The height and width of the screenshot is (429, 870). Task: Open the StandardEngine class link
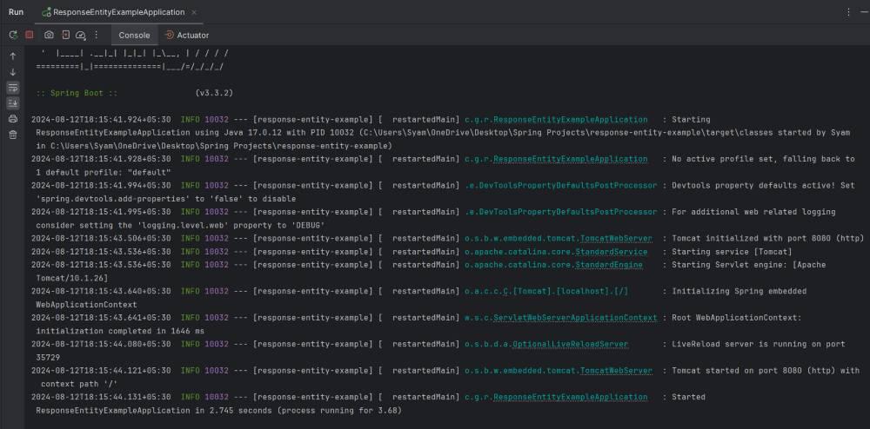pos(609,265)
